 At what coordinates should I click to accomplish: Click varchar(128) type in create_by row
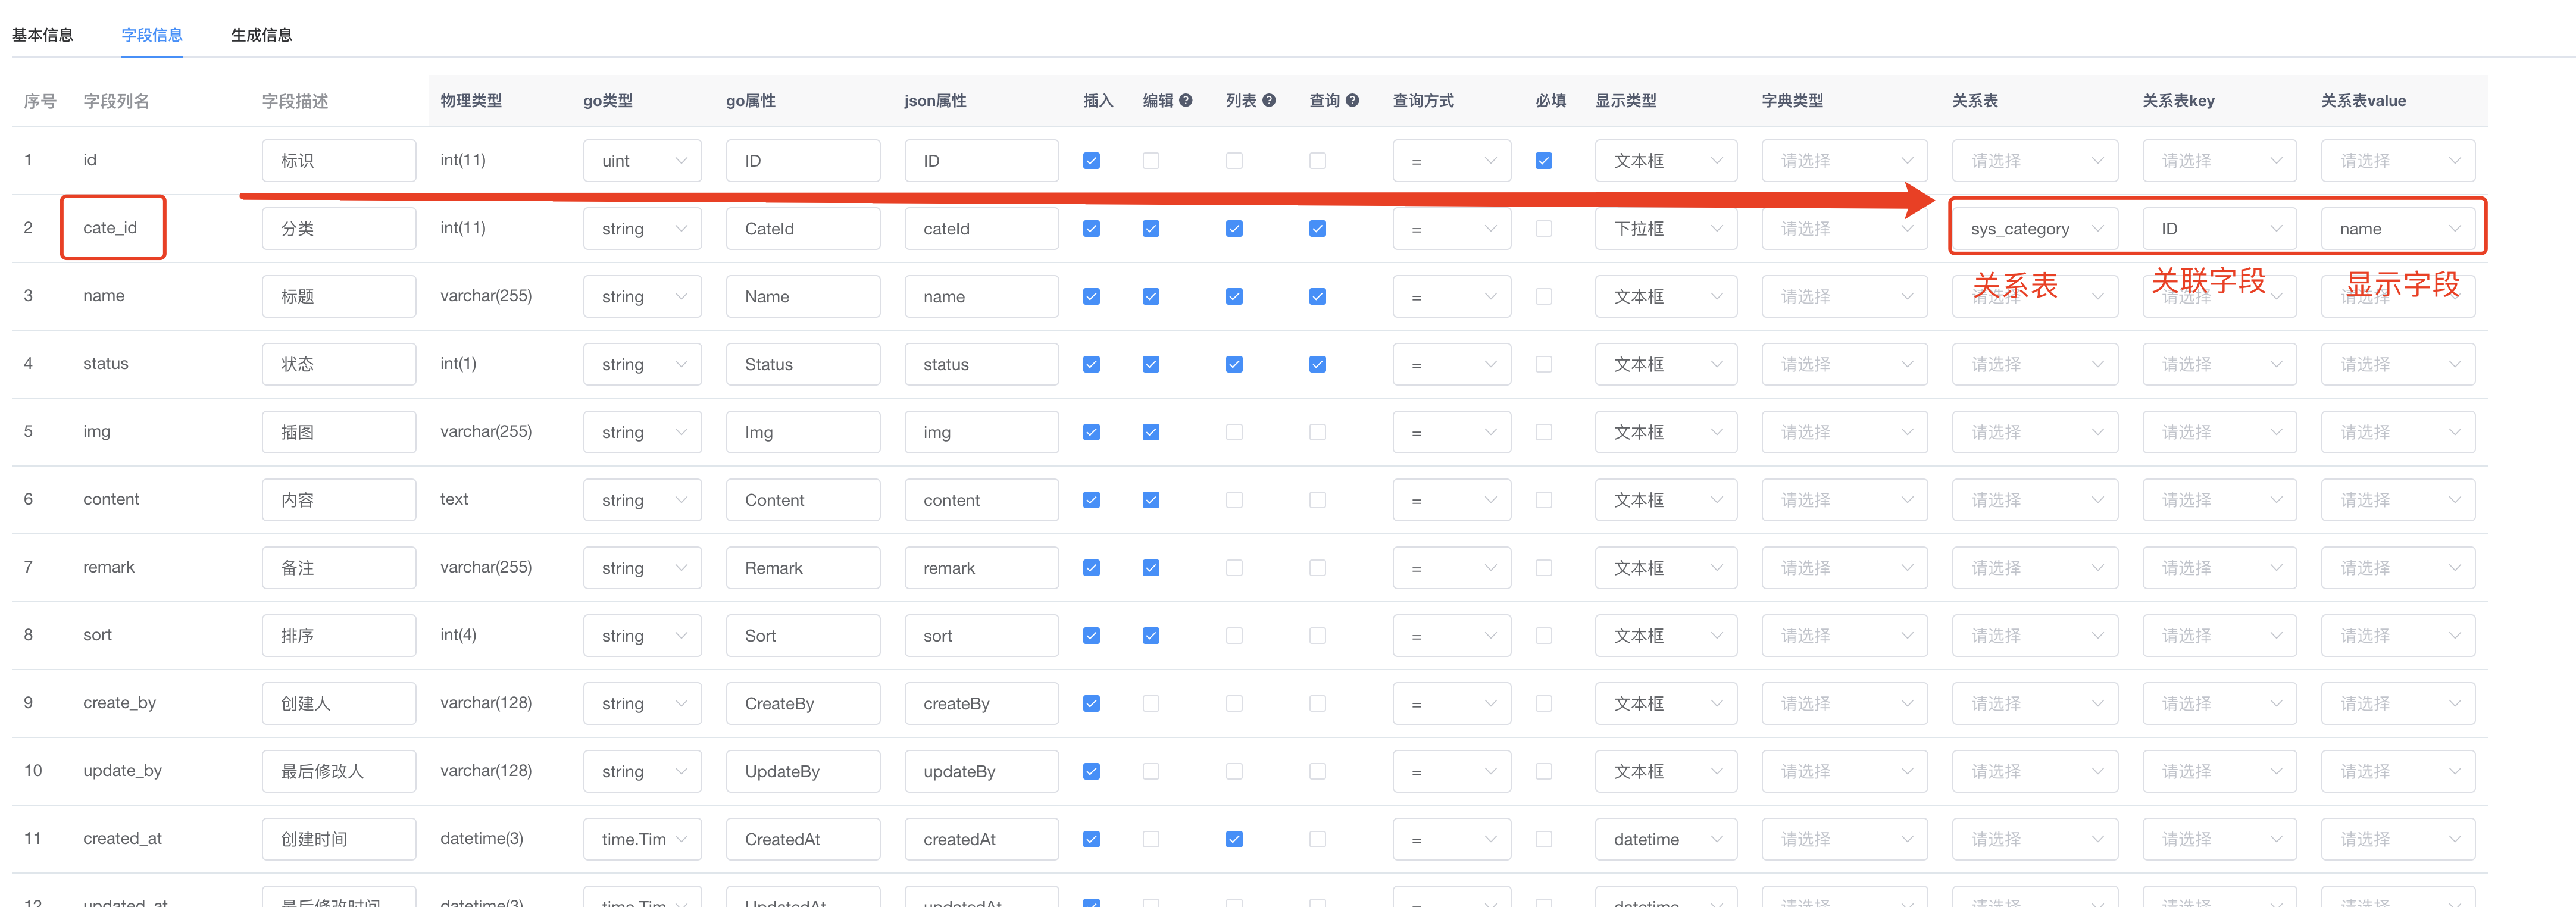click(x=486, y=703)
